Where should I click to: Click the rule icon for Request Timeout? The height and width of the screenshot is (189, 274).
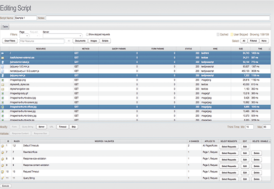click(3, 172)
